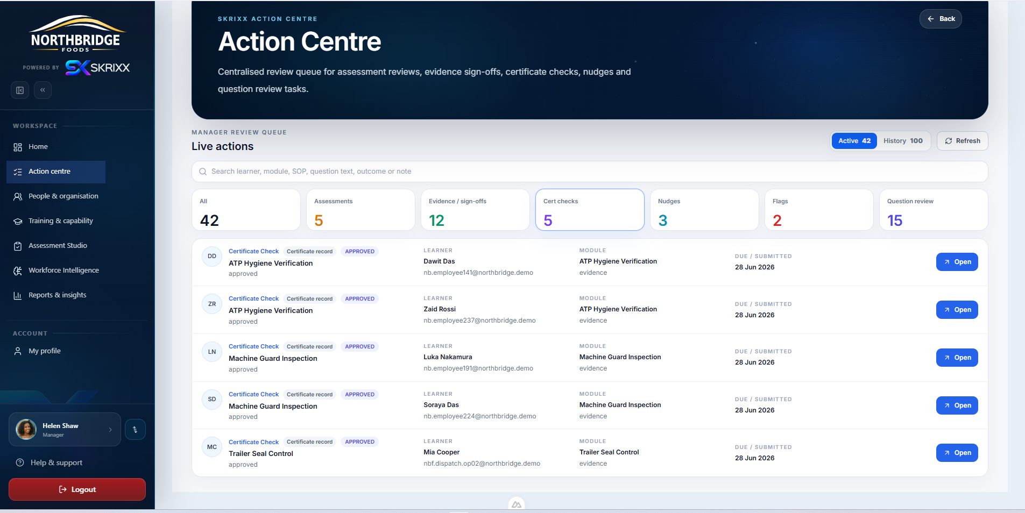Open Luka Nakamura certificate check
The height and width of the screenshot is (513, 1025).
pos(957,358)
